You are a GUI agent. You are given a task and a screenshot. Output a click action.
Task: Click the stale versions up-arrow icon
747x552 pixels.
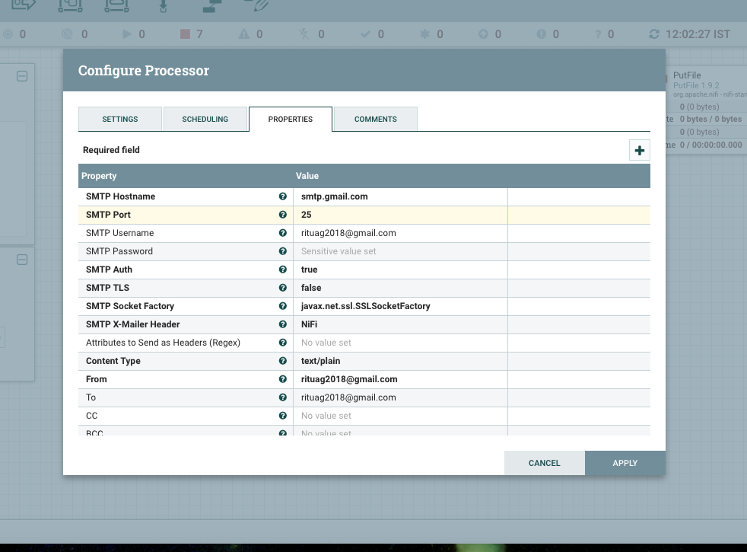(x=483, y=34)
